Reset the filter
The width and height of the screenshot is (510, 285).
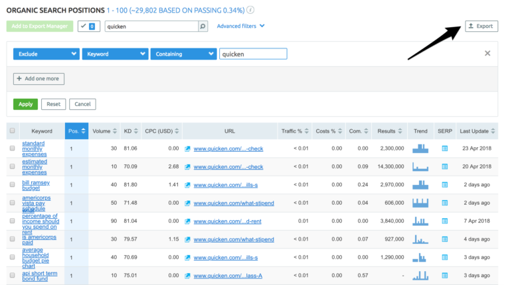(53, 104)
